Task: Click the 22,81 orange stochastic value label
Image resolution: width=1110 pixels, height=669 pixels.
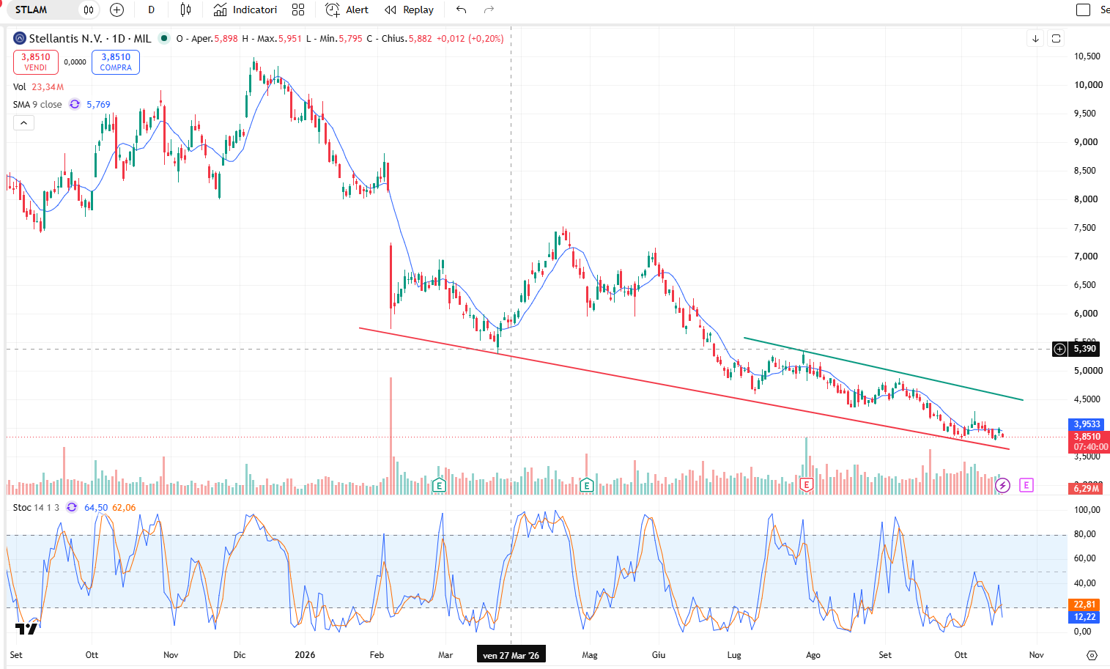Action: click(x=1084, y=605)
